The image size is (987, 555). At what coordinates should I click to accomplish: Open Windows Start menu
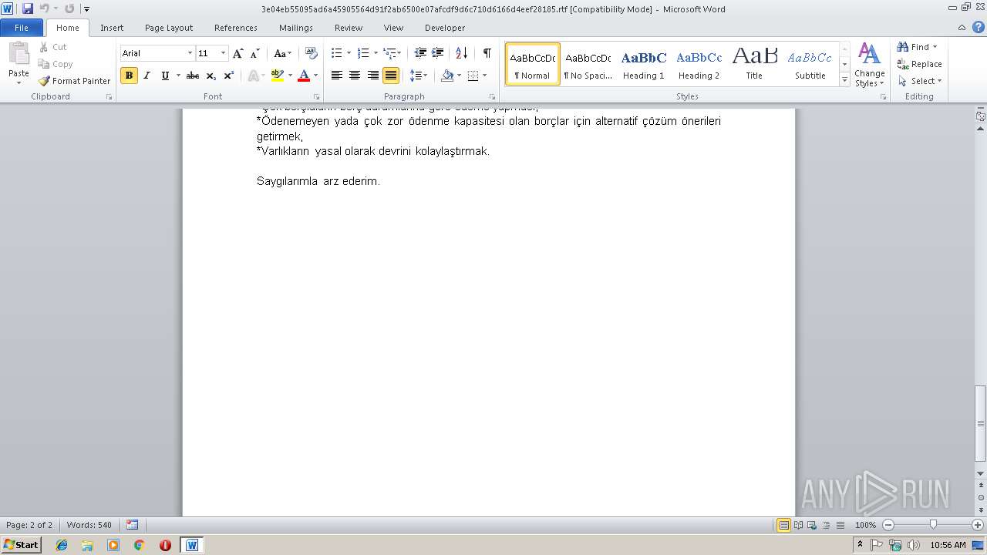21,545
